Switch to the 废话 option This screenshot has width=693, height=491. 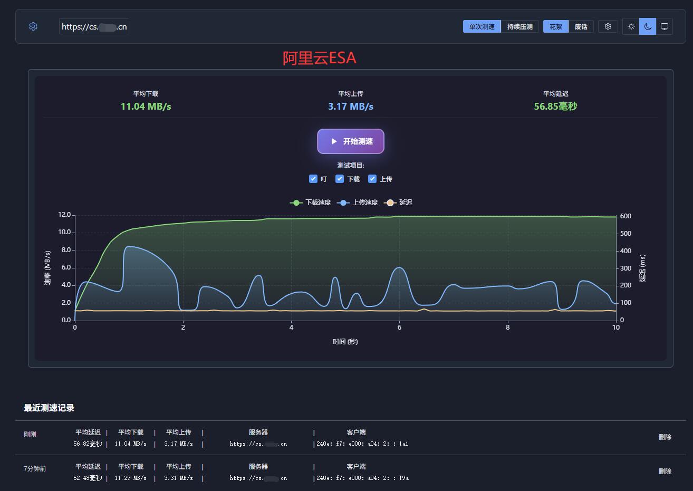(x=581, y=26)
